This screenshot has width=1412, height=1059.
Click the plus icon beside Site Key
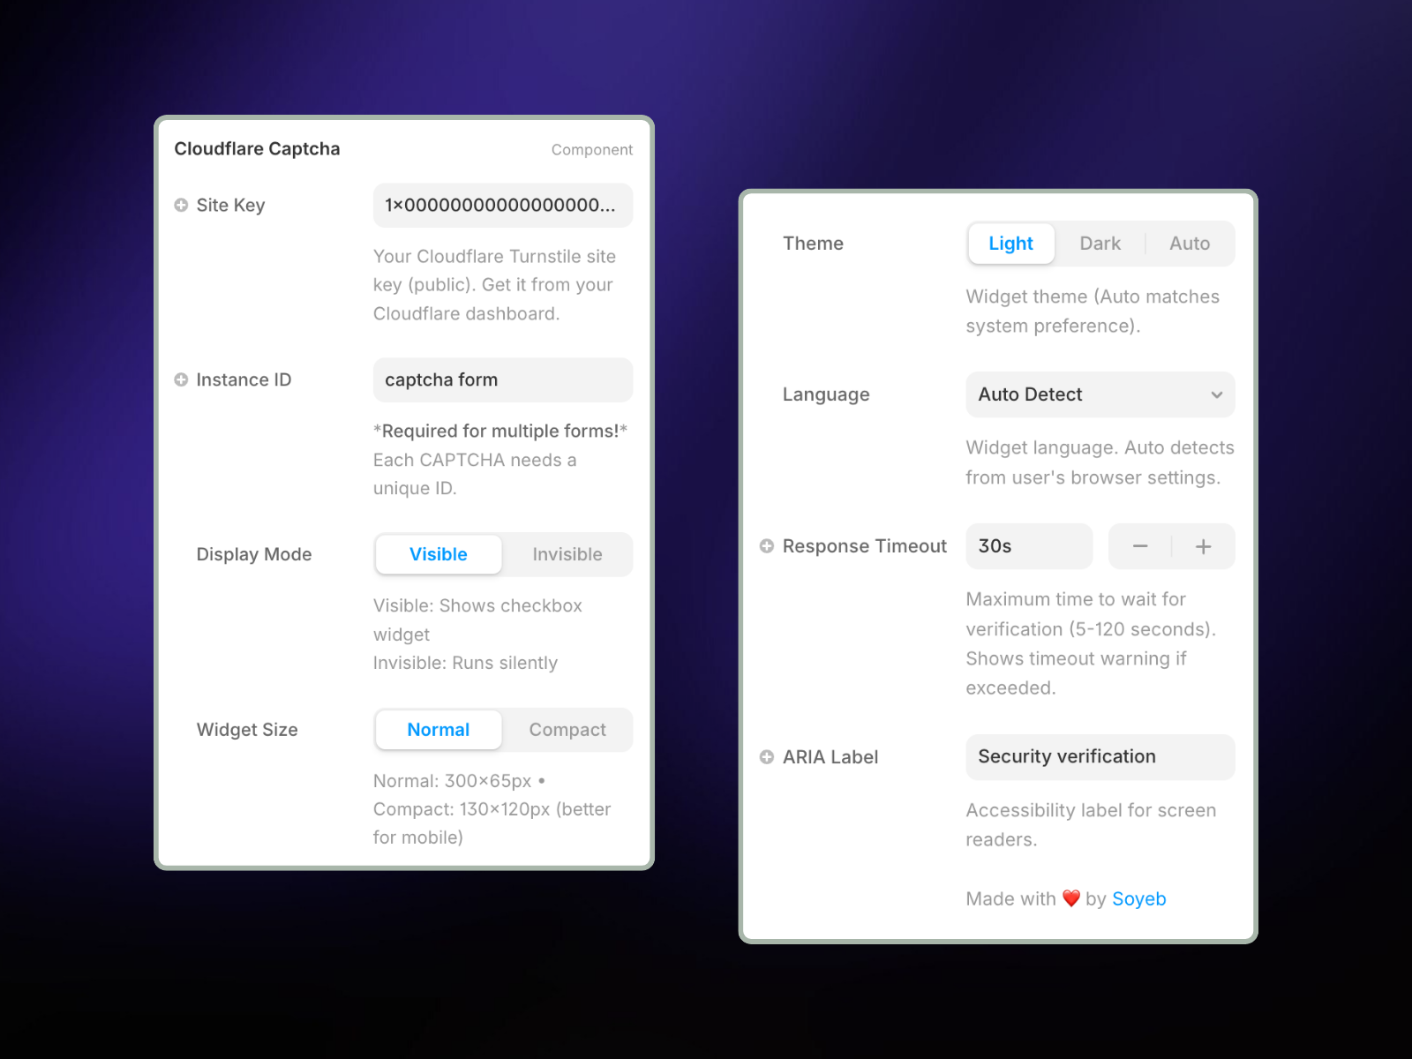181,205
